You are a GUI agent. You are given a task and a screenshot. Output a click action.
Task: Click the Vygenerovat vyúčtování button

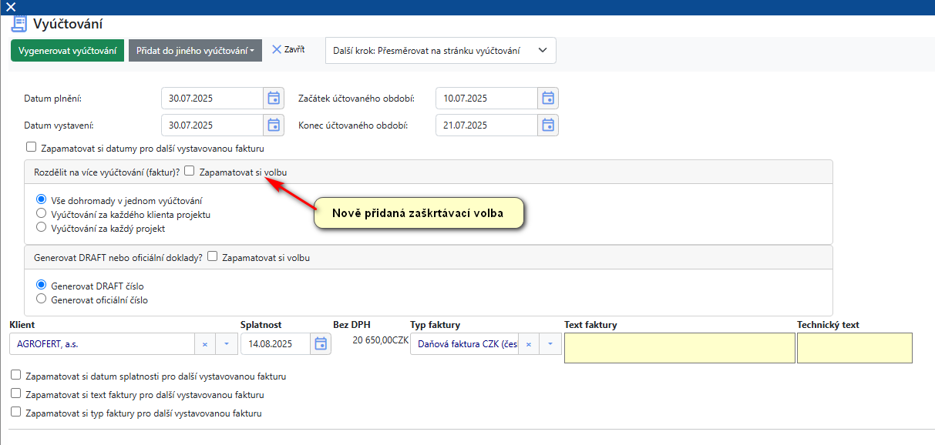[x=67, y=51]
